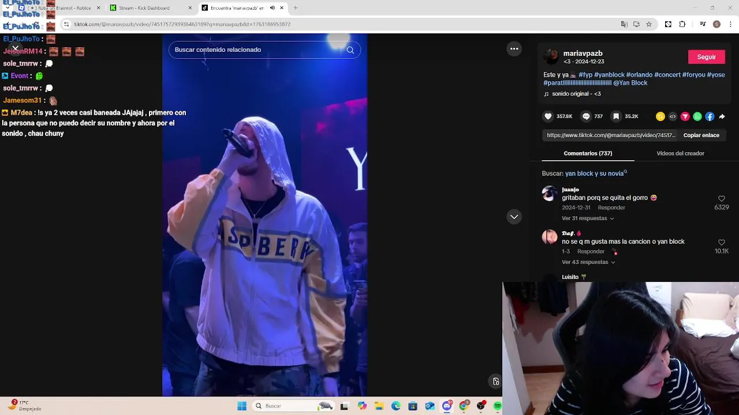
Task: Mute the TikTok tab via speaker icon
Action: point(273,8)
